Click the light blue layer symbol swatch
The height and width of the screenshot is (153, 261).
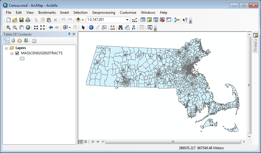click(x=22, y=58)
